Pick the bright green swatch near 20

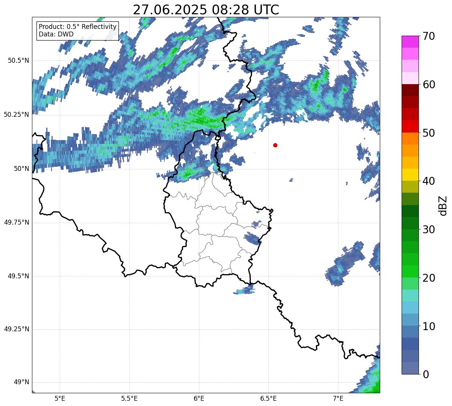410,272
